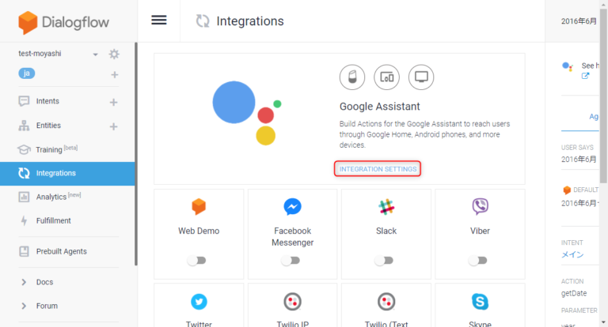Select the ja language badge

[28, 73]
